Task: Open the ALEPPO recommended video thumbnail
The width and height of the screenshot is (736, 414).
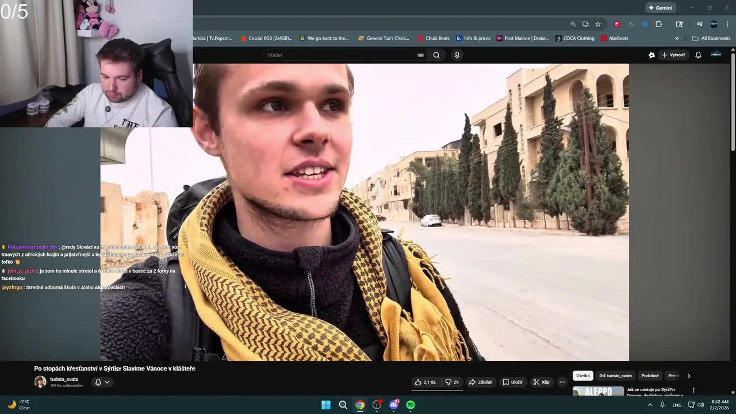Action: click(598, 392)
